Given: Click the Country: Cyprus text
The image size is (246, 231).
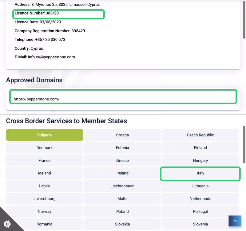Looking at the screenshot, I should click(x=29, y=49).
